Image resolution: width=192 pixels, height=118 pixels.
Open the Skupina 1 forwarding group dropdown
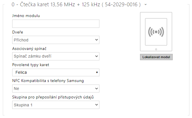pyautogui.click(x=56, y=105)
